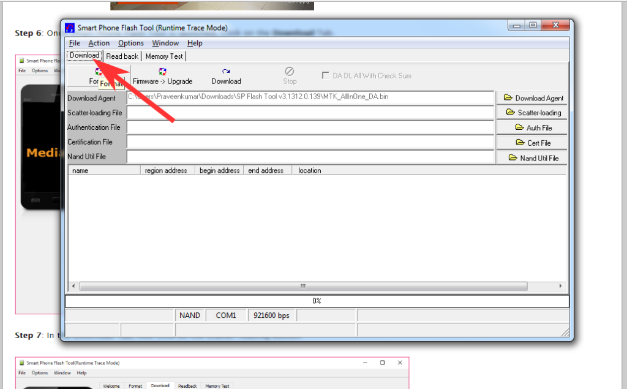Open the Help menu in Flash Tool
Image resolution: width=627 pixels, height=389 pixels.
(x=195, y=43)
